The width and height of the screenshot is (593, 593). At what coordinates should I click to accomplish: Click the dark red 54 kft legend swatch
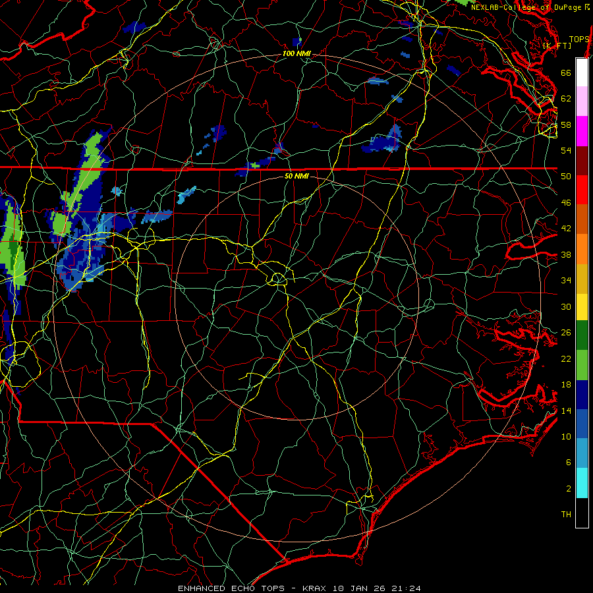pyautogui.click(x=582, y=161)
